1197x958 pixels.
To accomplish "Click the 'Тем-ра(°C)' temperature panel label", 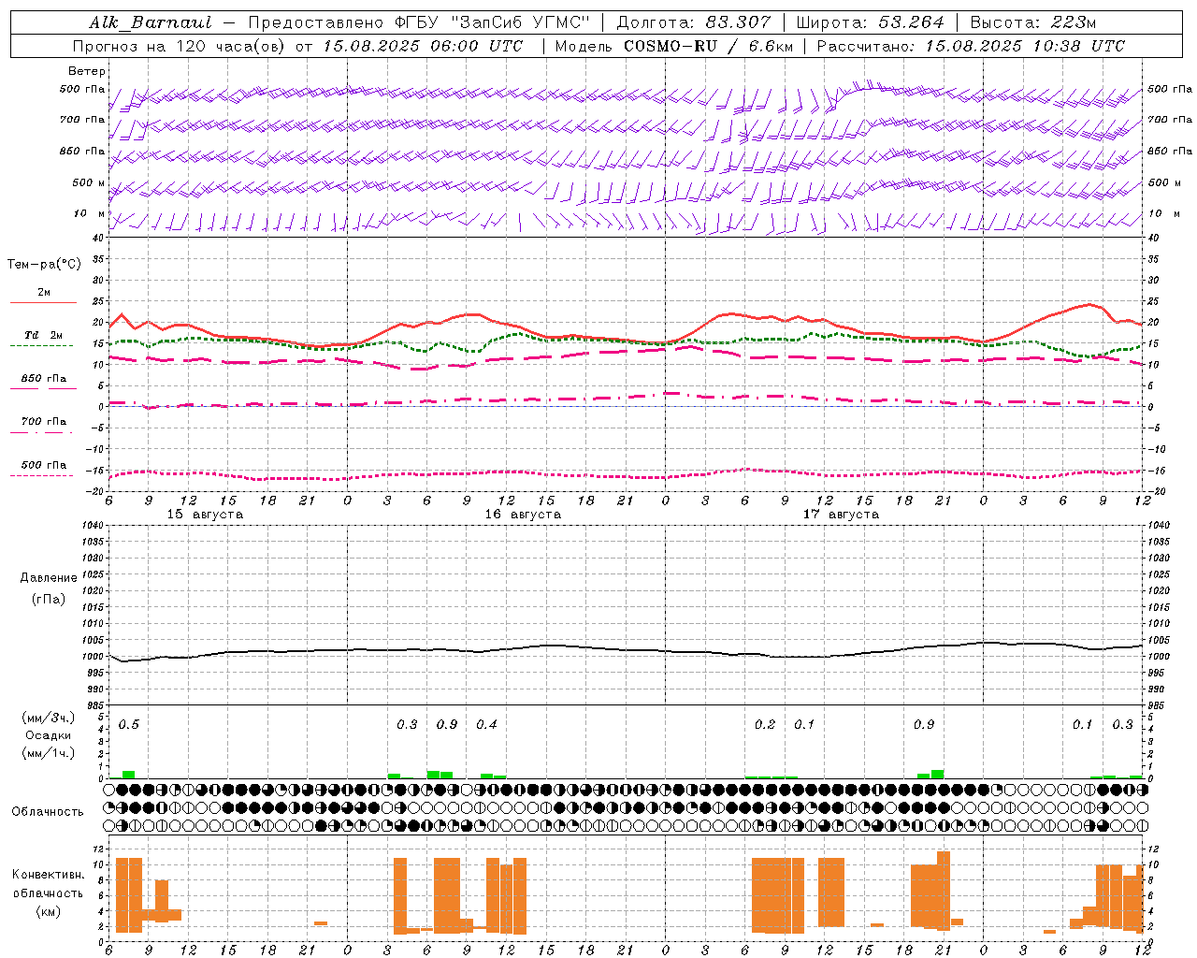I will point(44,265).
